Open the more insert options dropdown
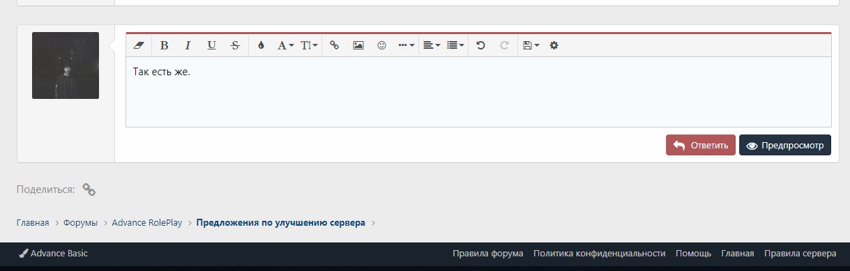 (406, 45)
